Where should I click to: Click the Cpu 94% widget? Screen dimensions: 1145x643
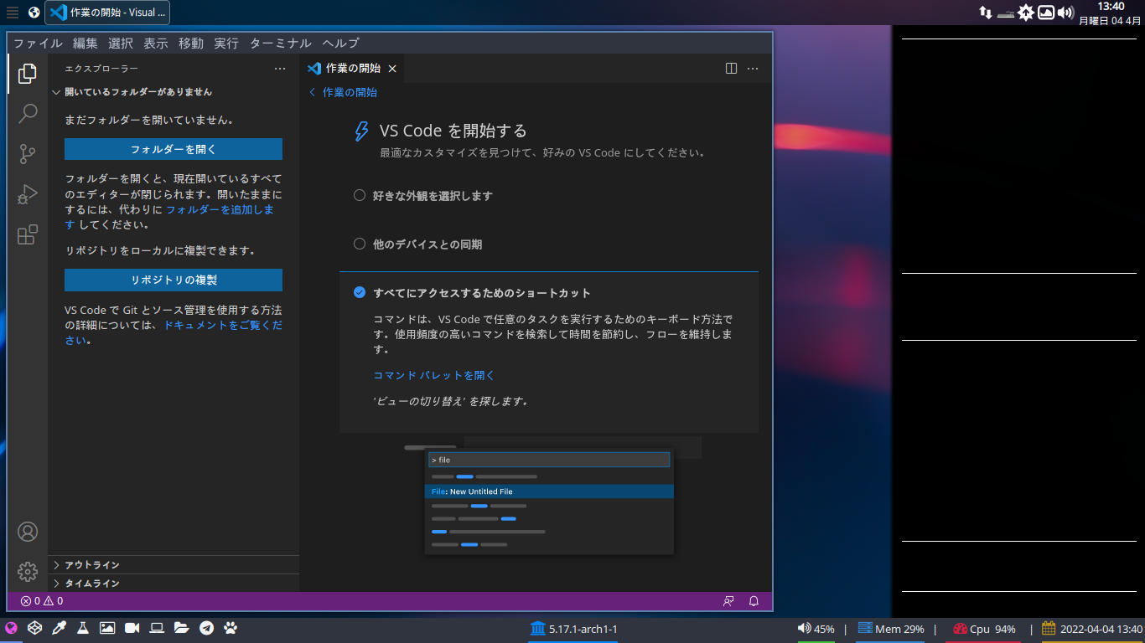[984, 628]
